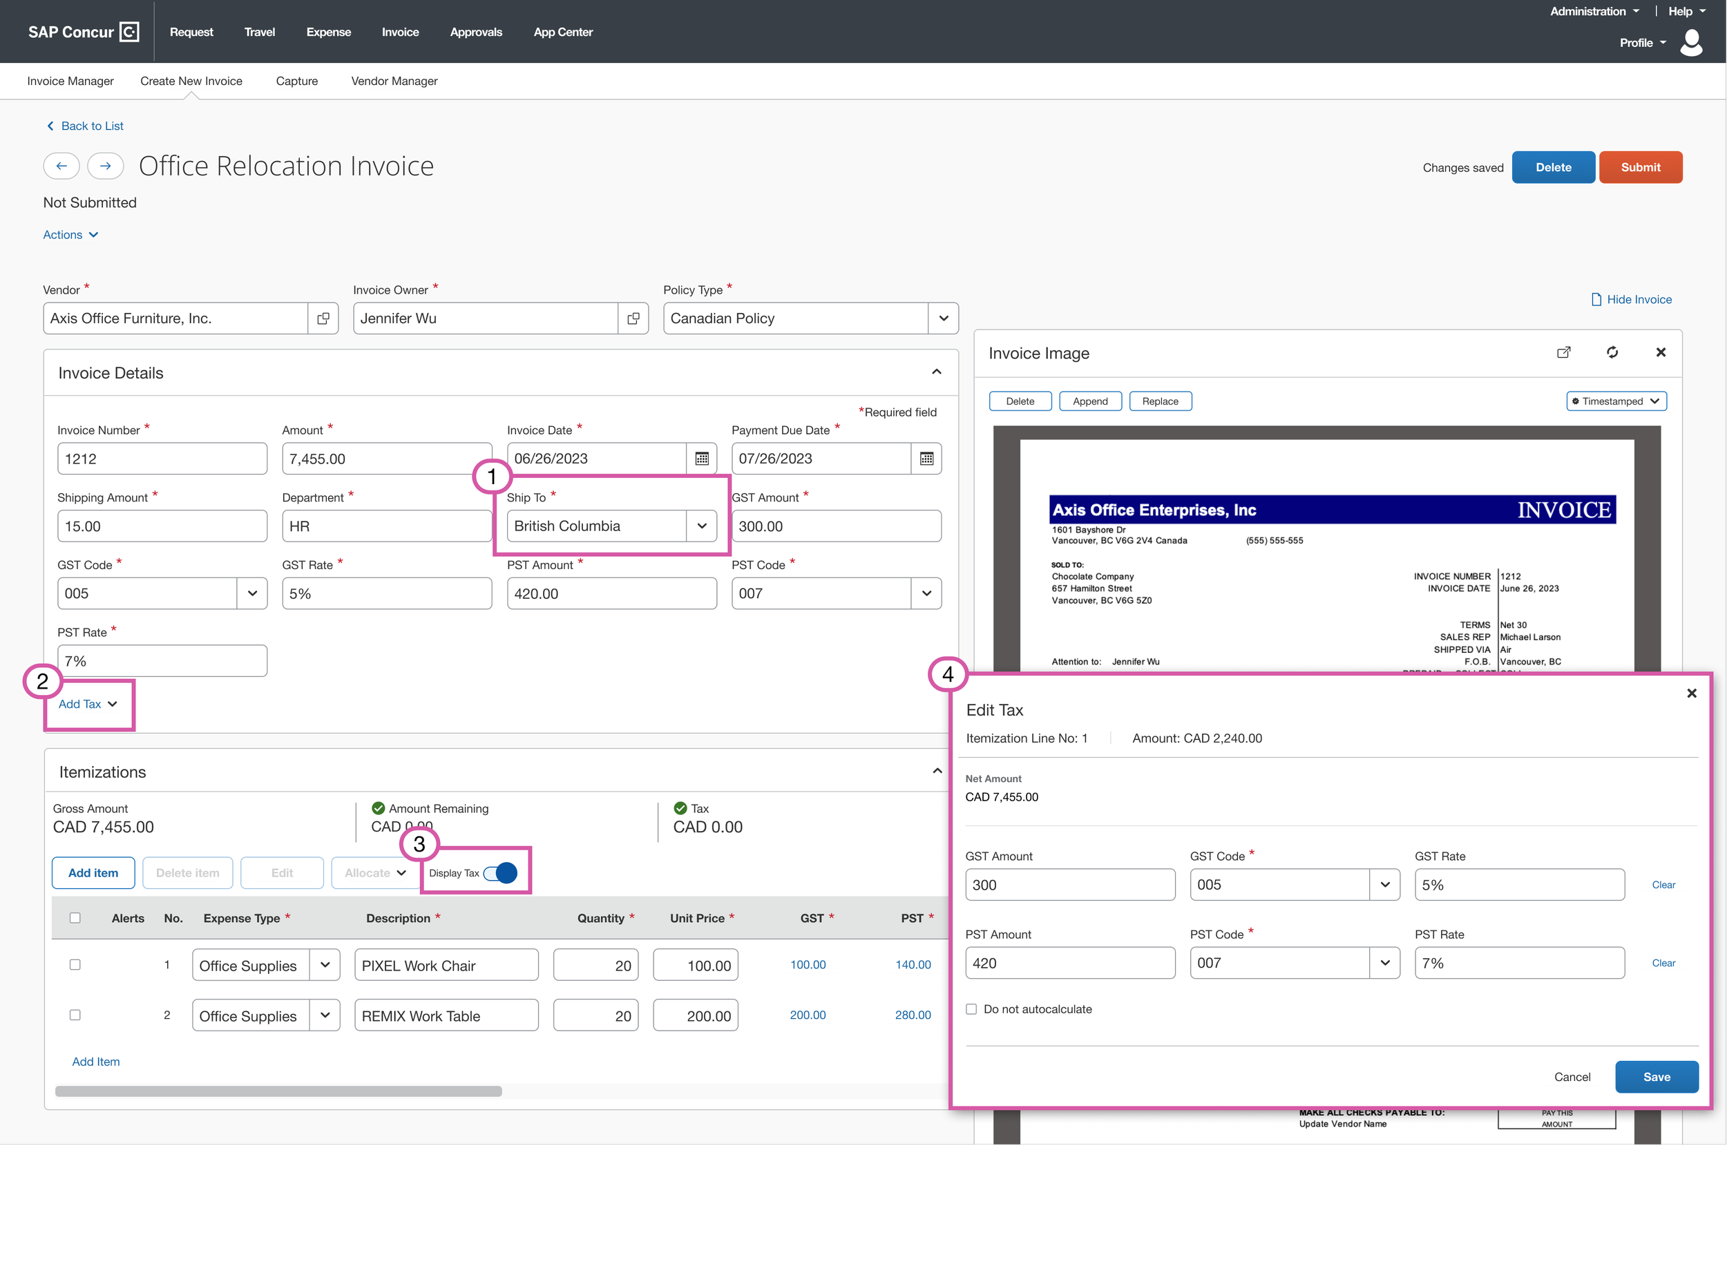This screenshot has width=1727, height=1273.
Task: Check the Do not autocalculate checkbox
Action: tap(971, 1008)
